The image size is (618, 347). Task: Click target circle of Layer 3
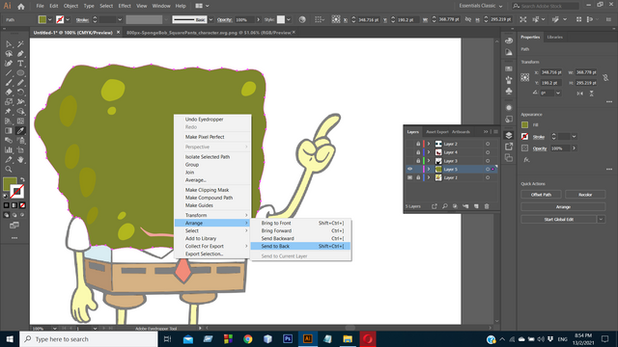[x=488, y=161]
